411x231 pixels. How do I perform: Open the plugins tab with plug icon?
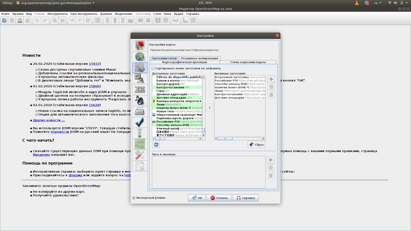point(140,79)
